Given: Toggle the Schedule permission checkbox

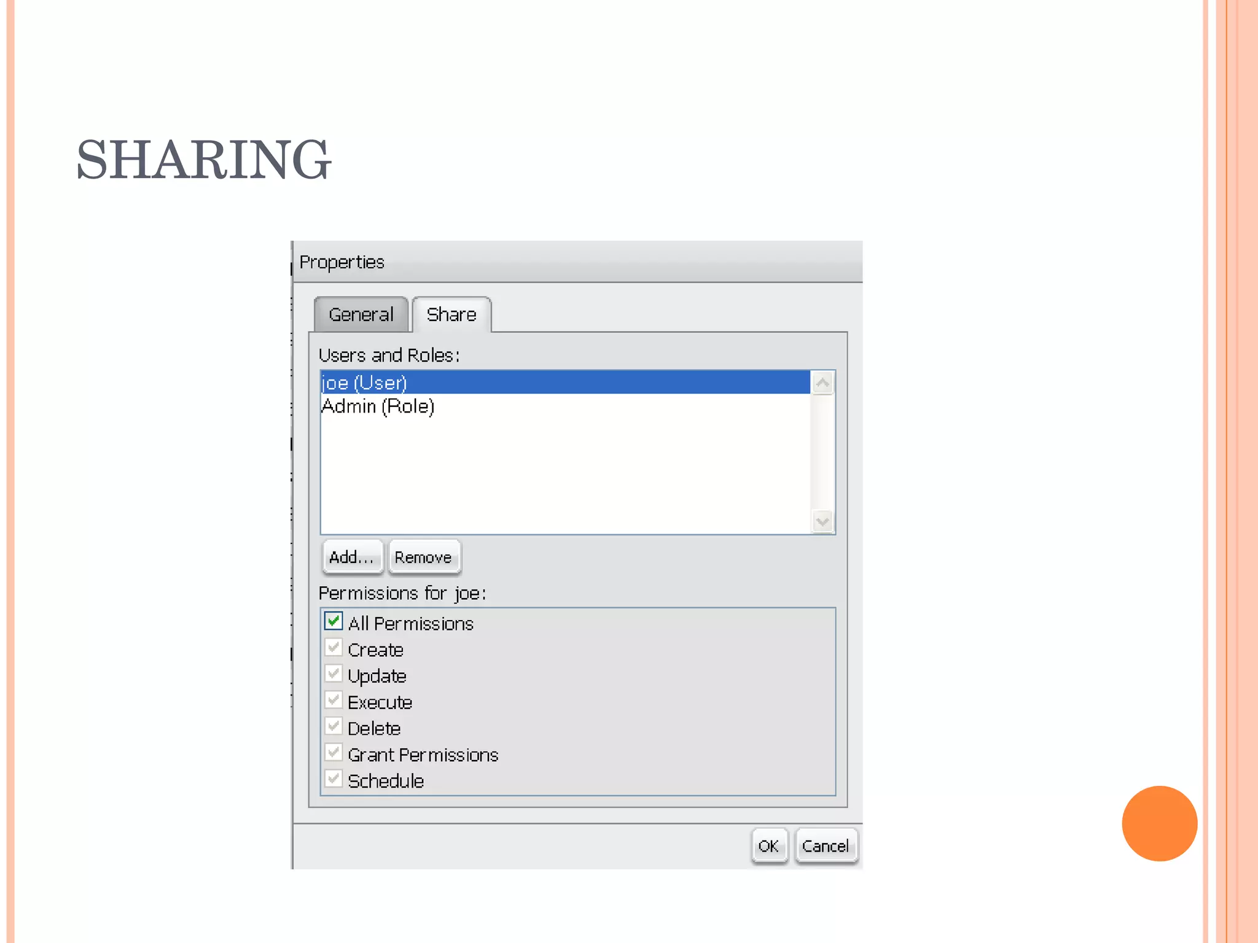Looking at the screenshot, I should 334,779.
